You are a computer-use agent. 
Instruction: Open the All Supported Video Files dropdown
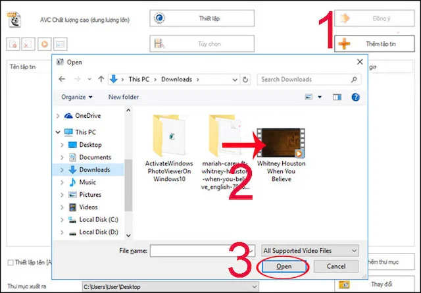coord(310,250)
